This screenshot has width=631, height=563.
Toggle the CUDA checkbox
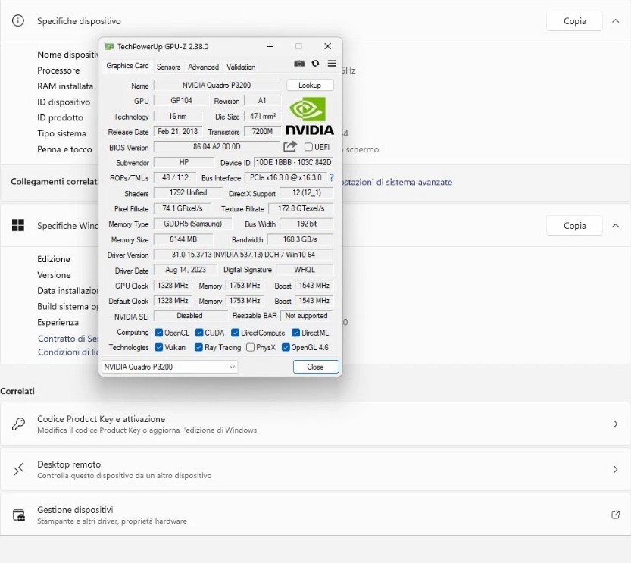click(x=199, y=333)
